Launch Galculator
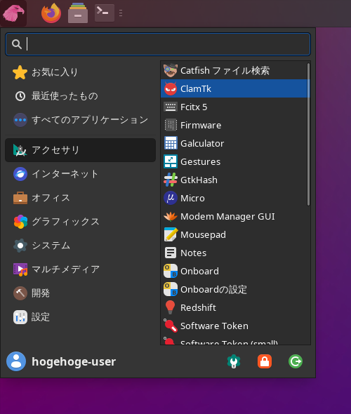The width and height of the screenshot is (351, 414). 234,143
